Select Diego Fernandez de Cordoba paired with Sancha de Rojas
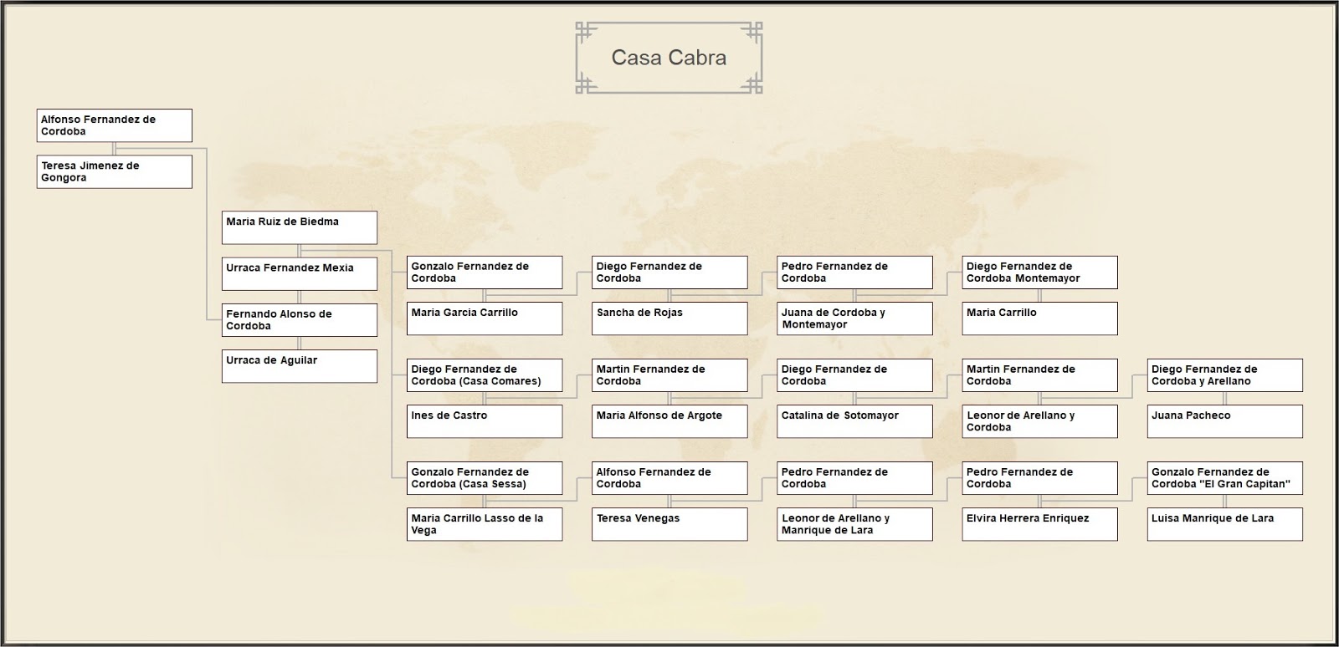 coord(669,272)
